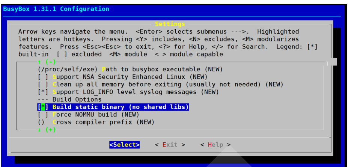Click the down arrow (+) scroll indicator
Image resolution: width=351 pixels, height=167 pixels.
(x=47, y=130)
